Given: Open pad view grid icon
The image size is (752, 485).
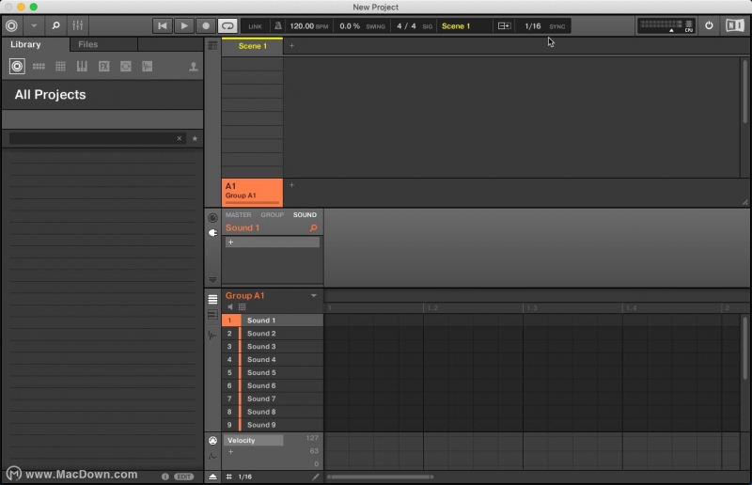Looking at the screenshot, I should pyautogui.click(x=243, y=307).
